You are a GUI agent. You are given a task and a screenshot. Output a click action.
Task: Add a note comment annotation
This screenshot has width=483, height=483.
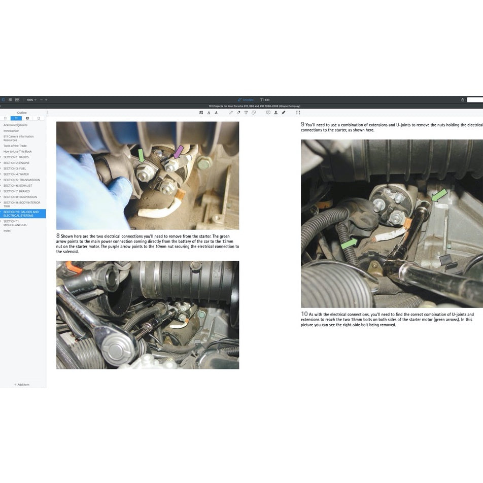268,113
